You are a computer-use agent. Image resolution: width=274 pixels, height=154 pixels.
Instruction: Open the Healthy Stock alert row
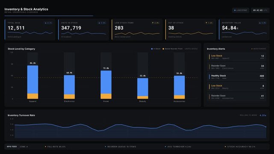236,77
